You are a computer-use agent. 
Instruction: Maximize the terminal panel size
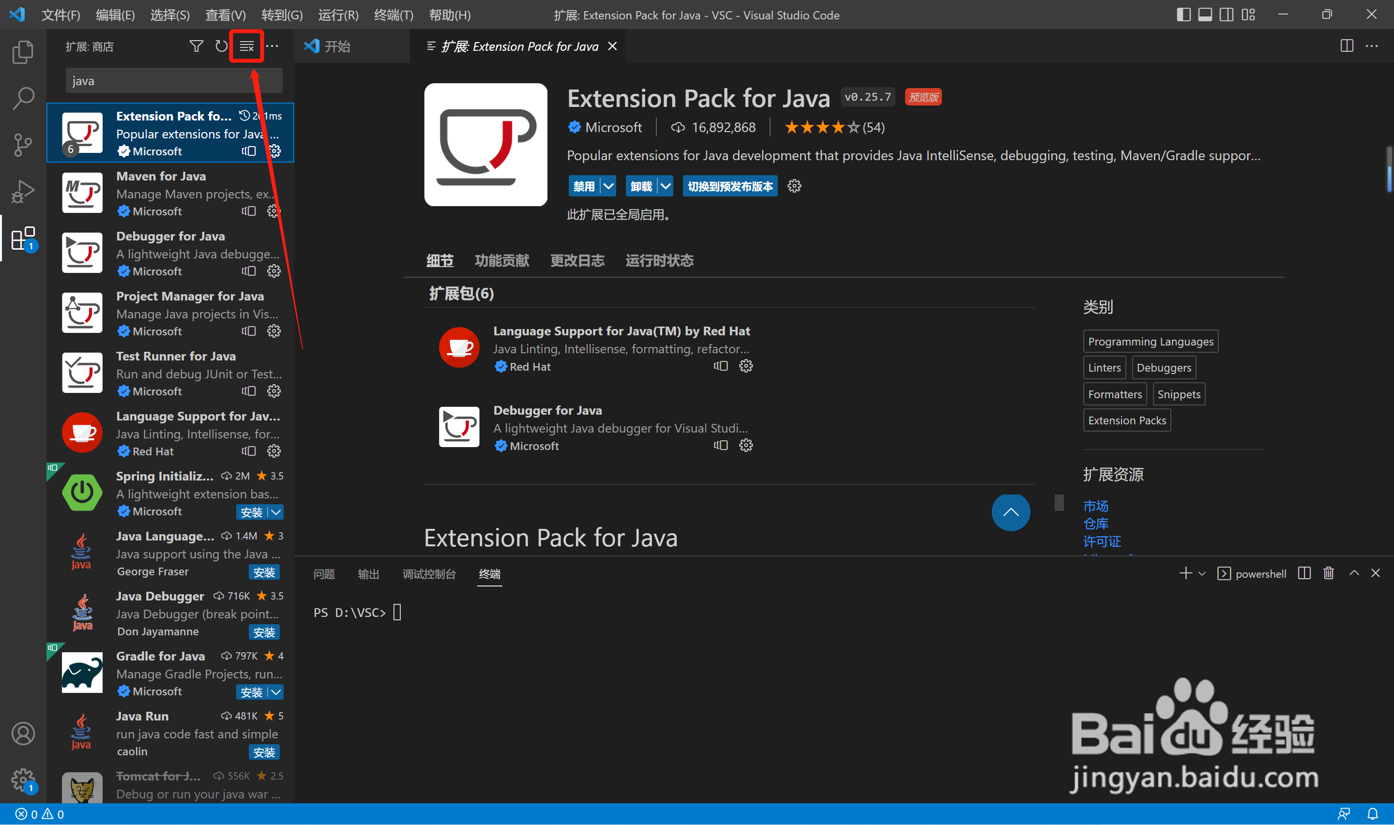point(1354,573)
